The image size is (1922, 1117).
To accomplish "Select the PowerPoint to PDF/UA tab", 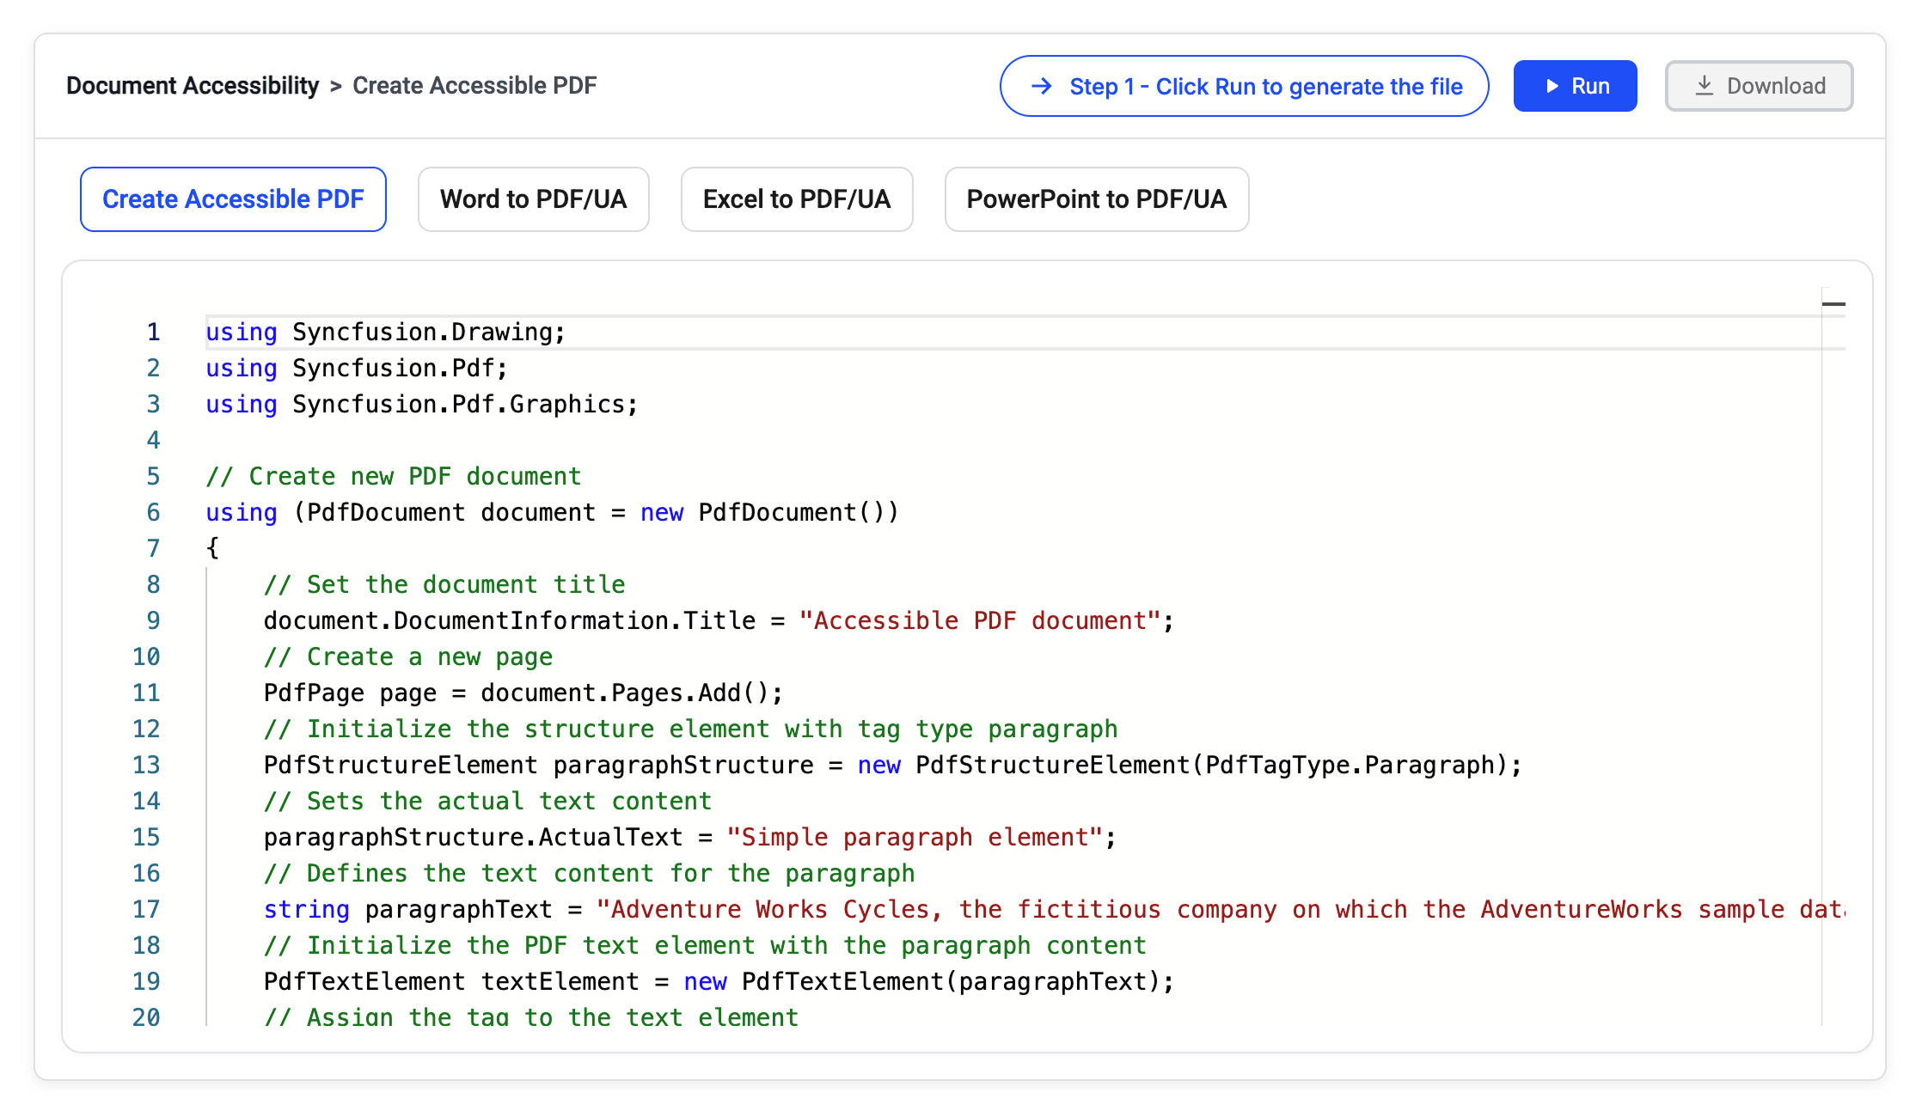I will pos(1097,199).
